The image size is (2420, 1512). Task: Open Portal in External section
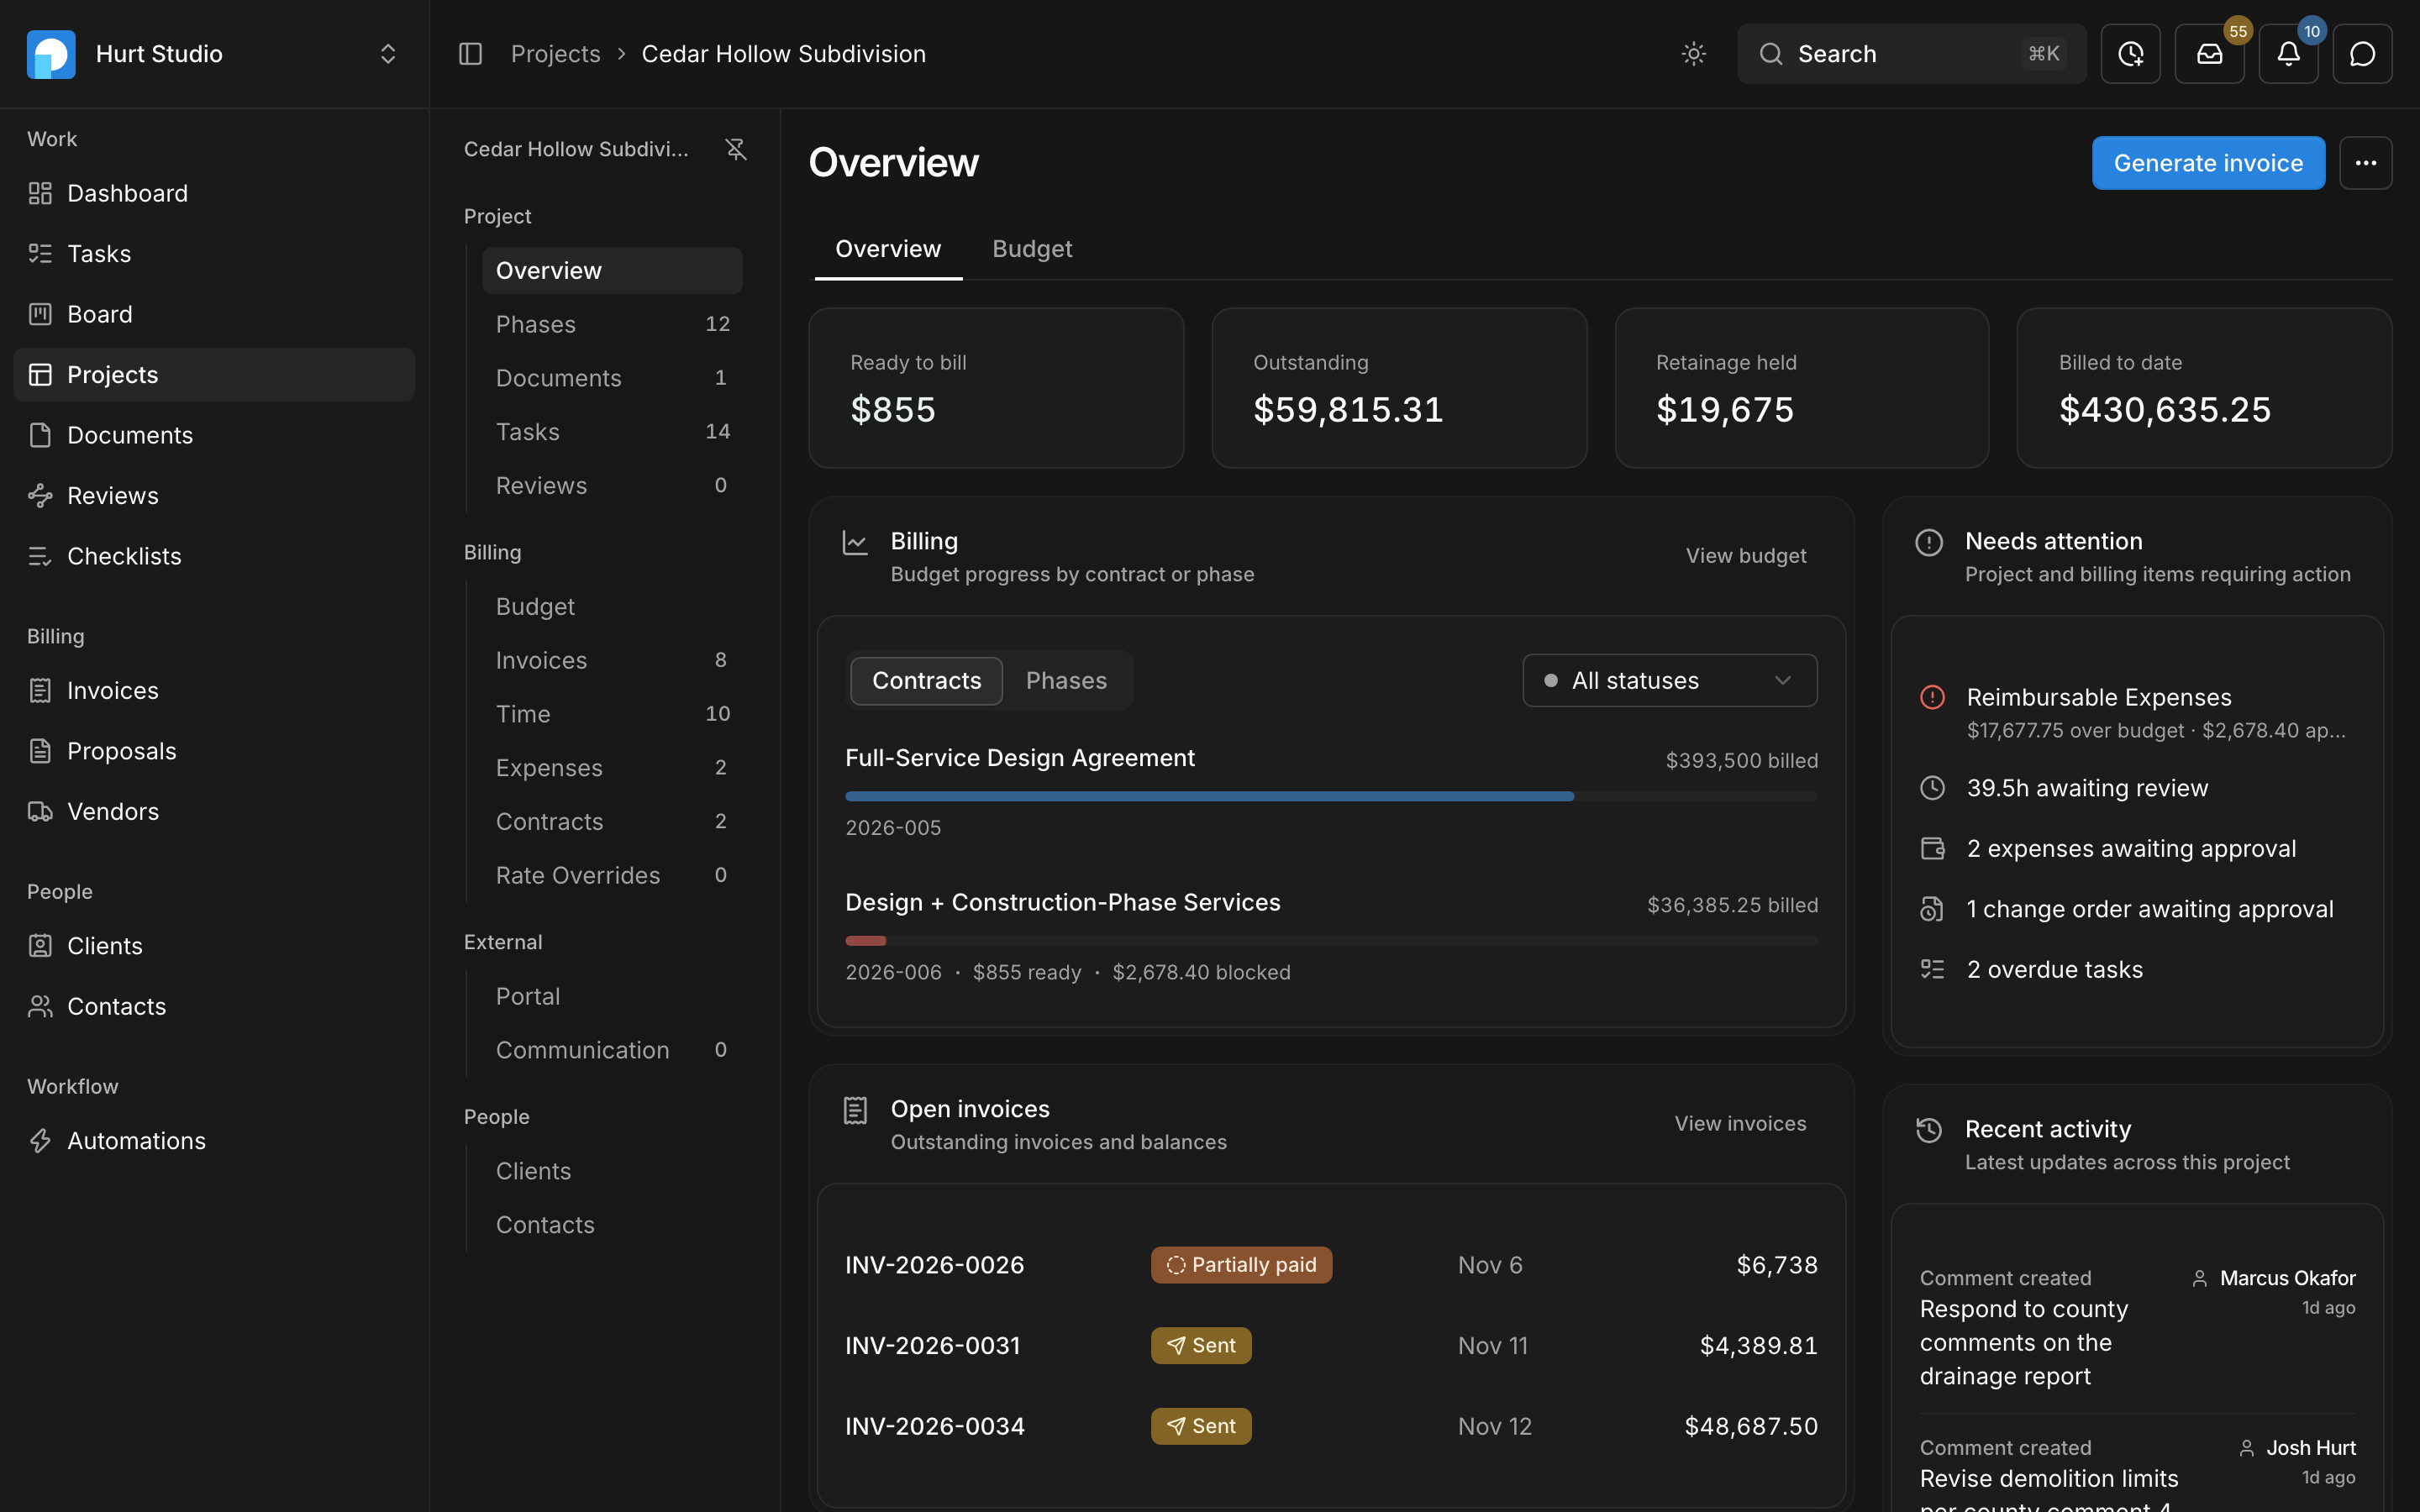pyautogui.click(x=612, y=997)
